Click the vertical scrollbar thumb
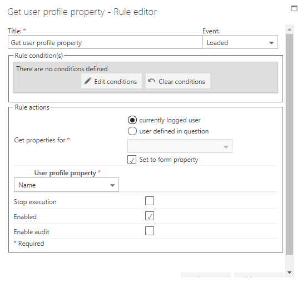 [x=289, y=144]
